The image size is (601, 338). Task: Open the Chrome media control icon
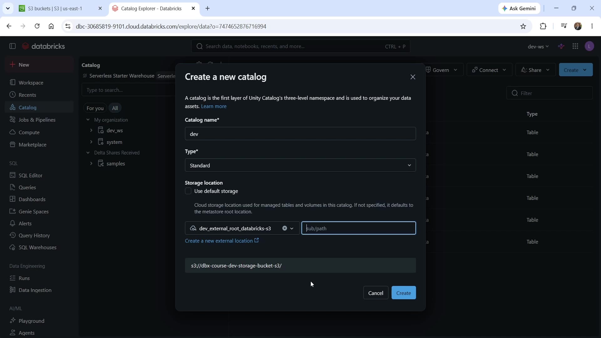coord(564,26)
